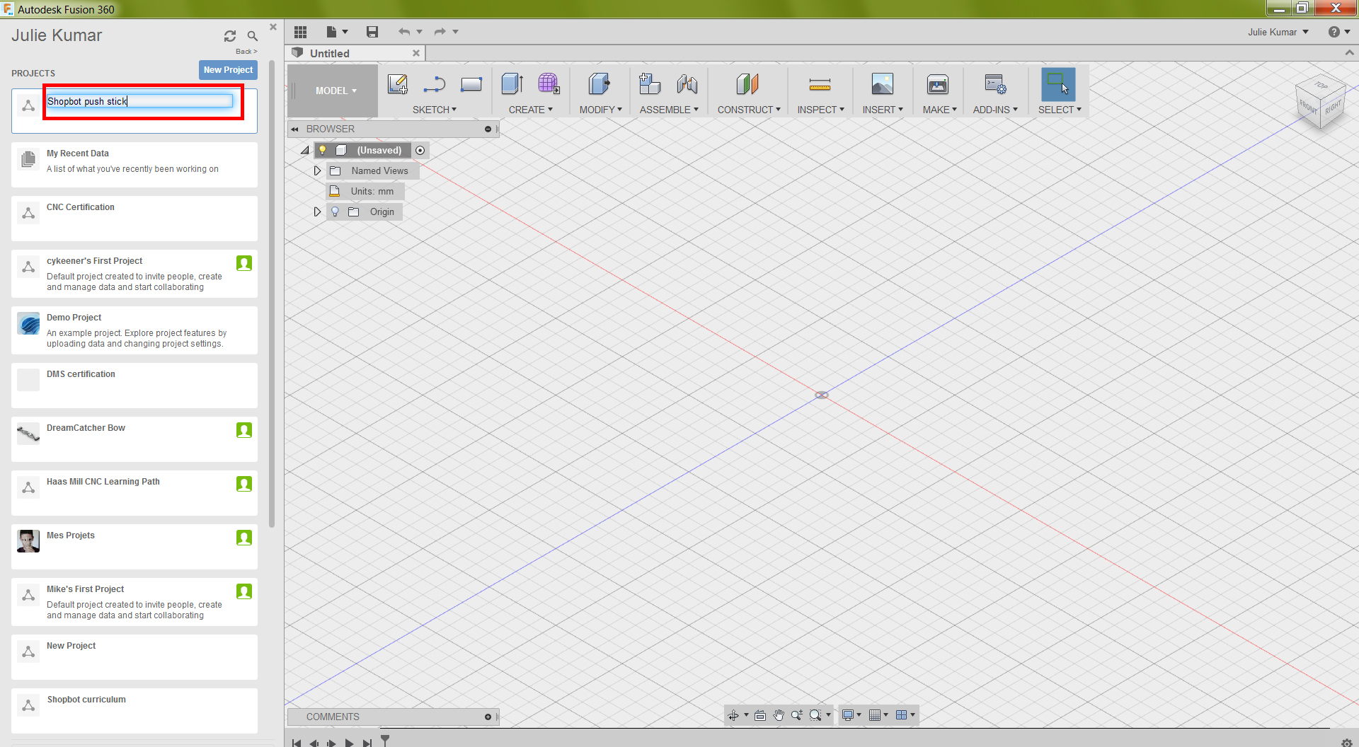Click the New Project button

(228, 70)
